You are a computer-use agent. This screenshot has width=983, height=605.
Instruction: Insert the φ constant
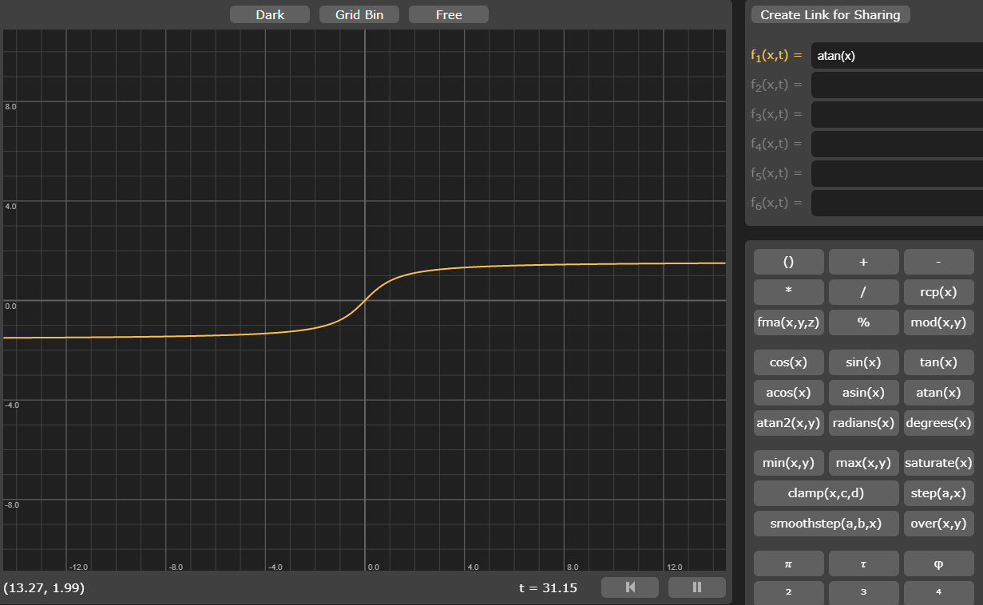pyautogui.click(x=938, y=563)
